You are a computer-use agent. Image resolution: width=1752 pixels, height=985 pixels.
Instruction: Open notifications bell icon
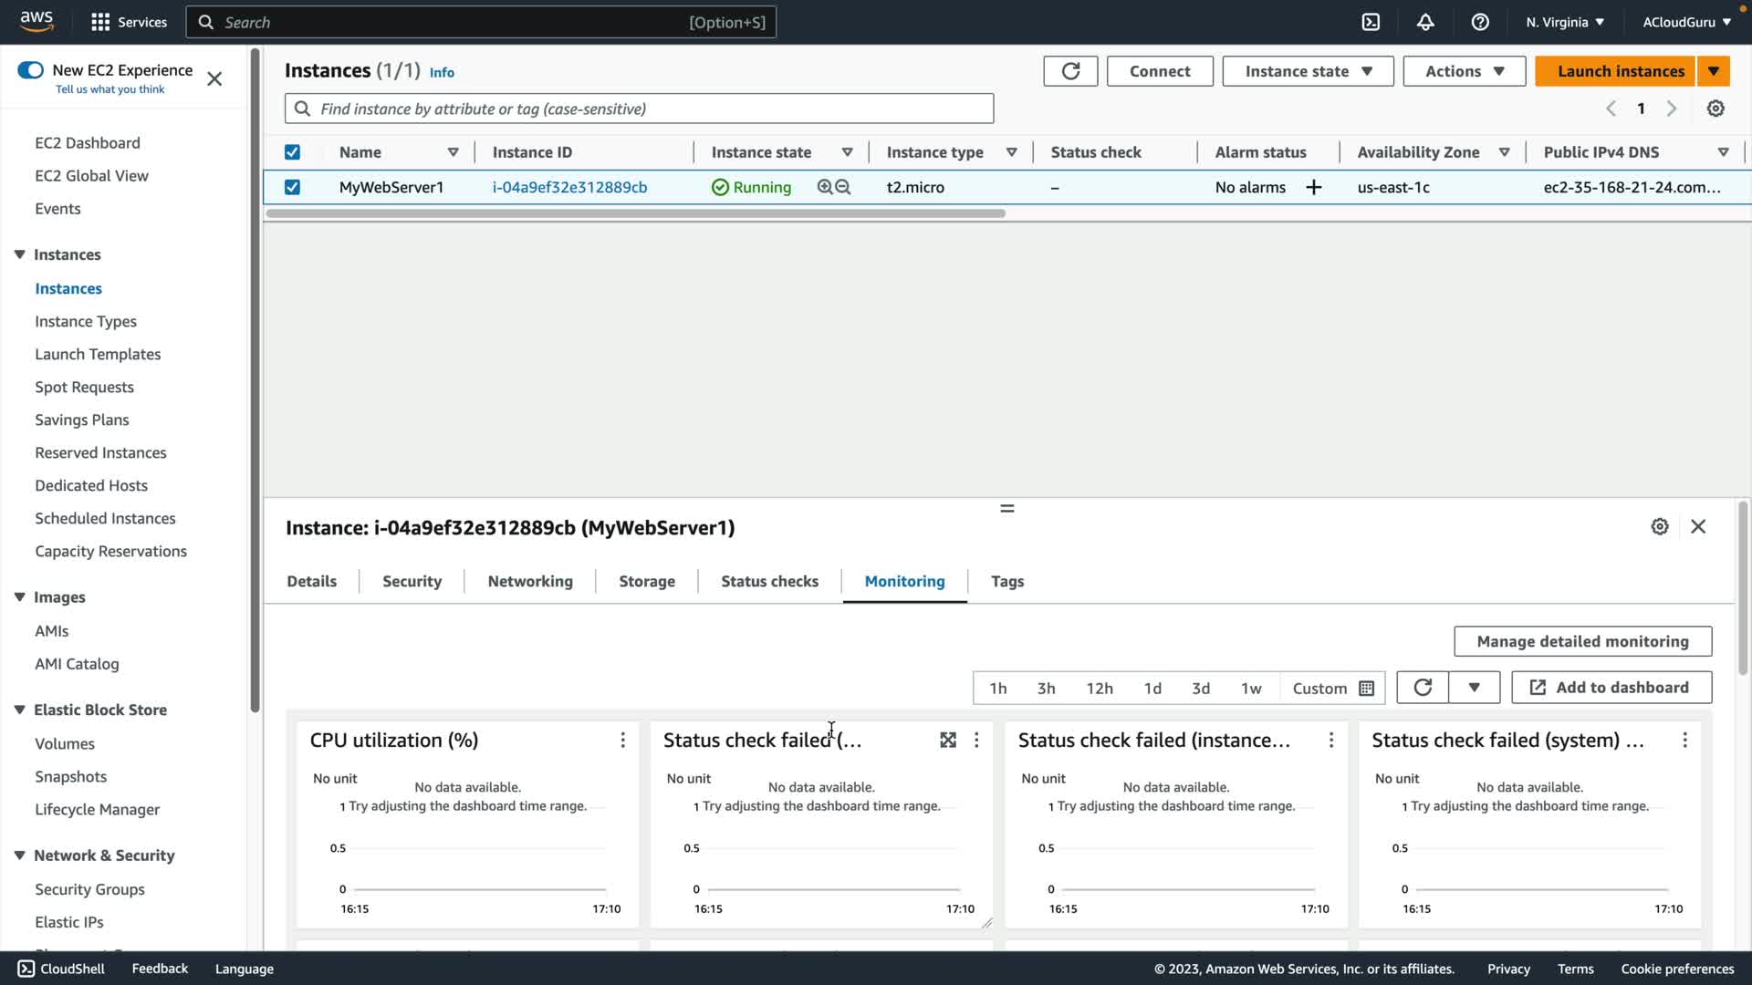(1425, 22)
